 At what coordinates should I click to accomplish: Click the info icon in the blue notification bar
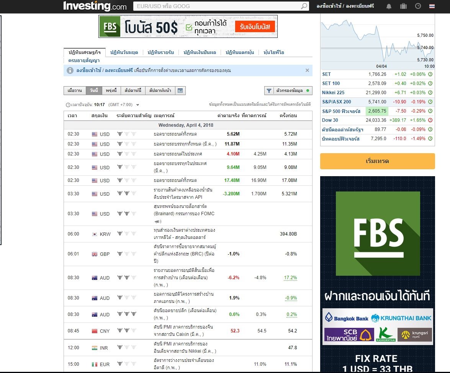pyautogui.click(x=70, y=70)
